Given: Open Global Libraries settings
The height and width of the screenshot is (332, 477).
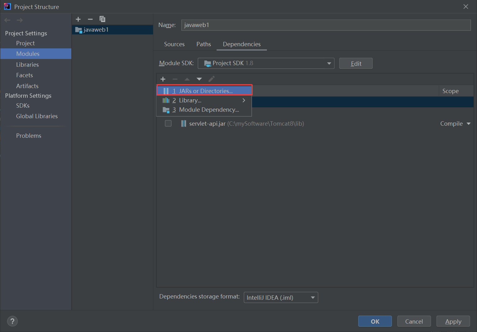Looking at the screenshot, I should [x=36, y=116].
